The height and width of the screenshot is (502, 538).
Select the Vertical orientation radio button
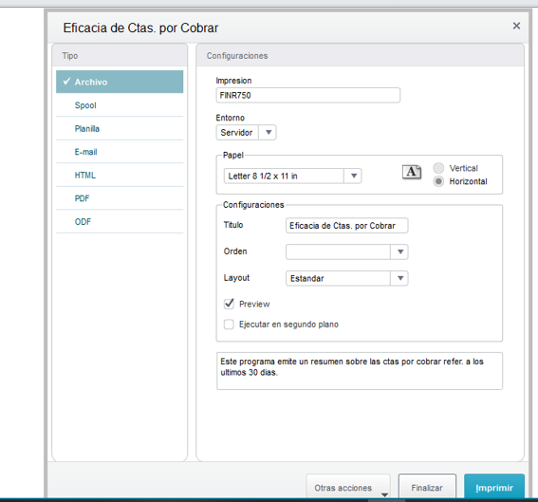[x=438, y=168]
